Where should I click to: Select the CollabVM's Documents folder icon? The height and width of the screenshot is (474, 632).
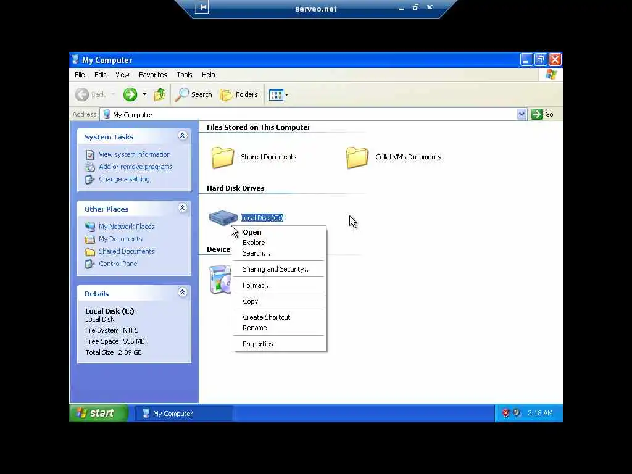[x=357, y=157]
